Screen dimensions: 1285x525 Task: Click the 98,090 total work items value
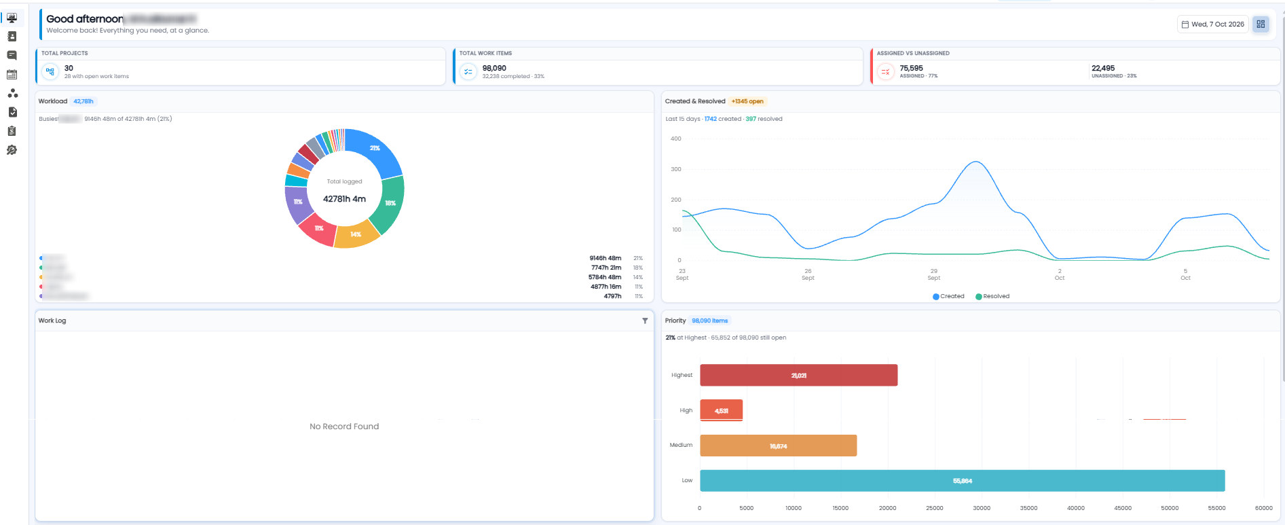[494, 68]
